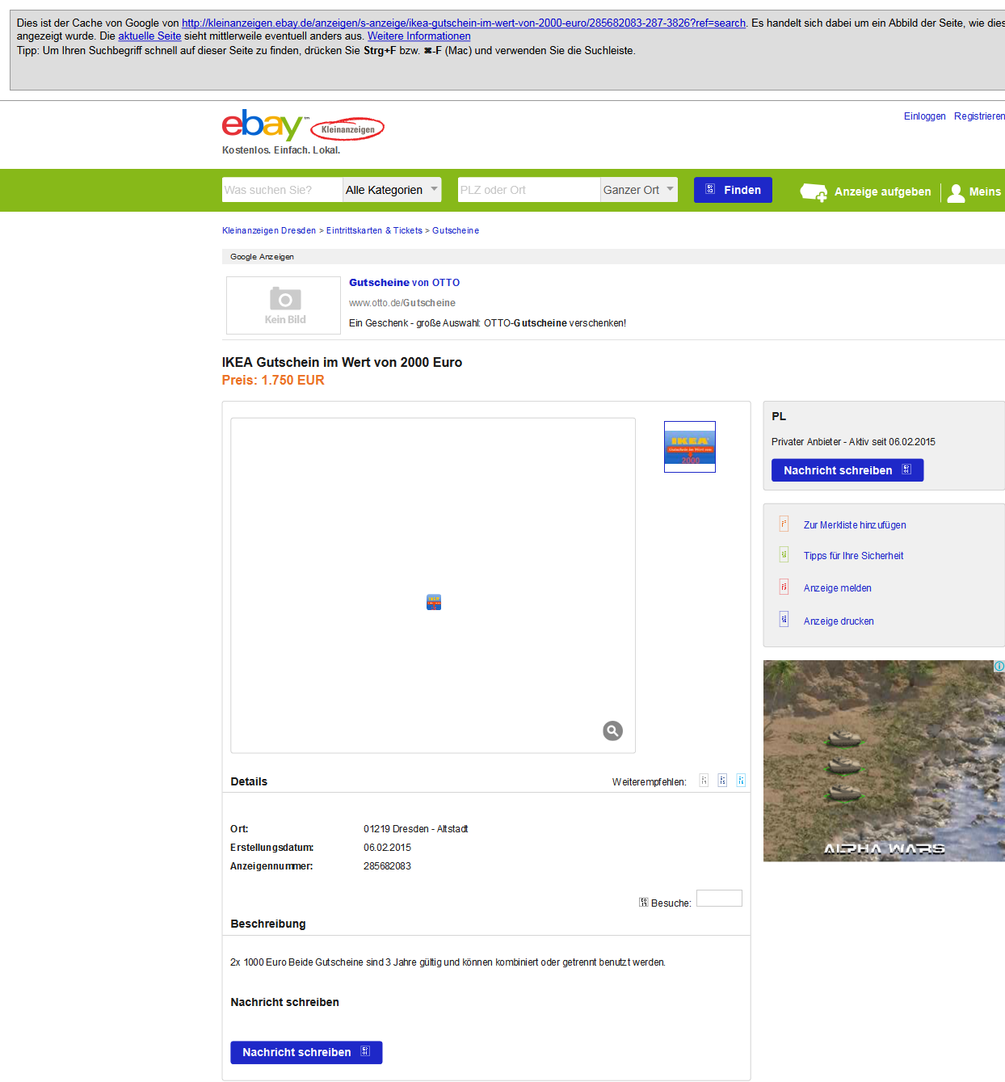
Task: Go to Kleinanzeigen Dresden breadcrumb
Action: 269,231
